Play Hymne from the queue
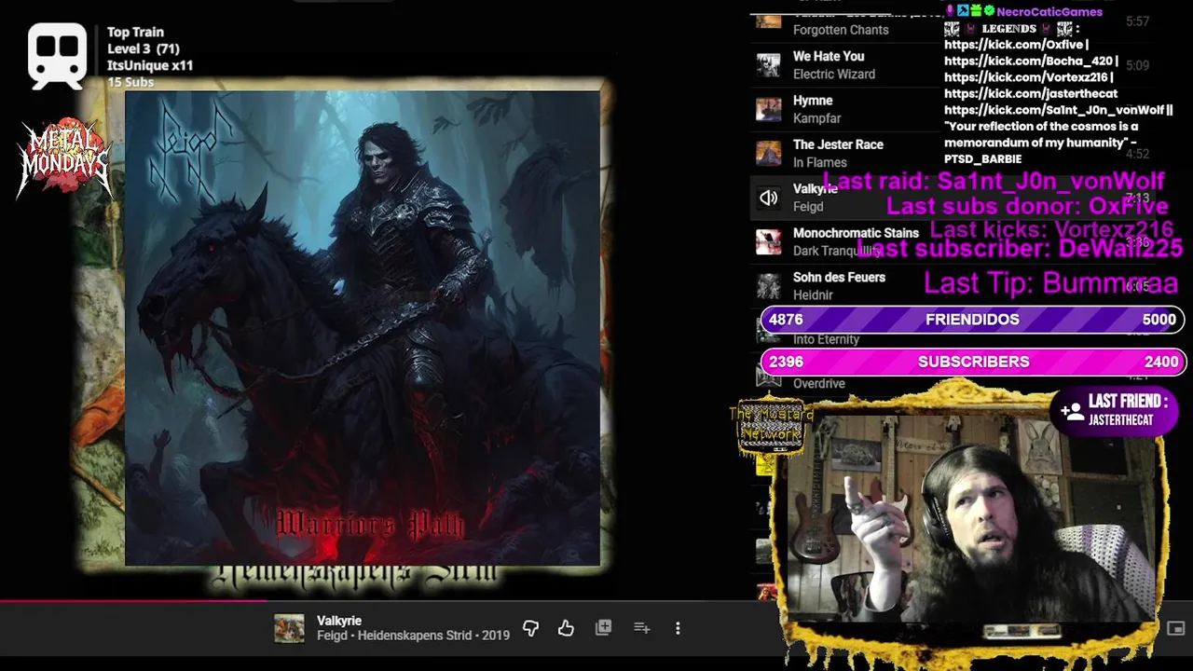Screen dimensions: 1193x671 coord(813,101)
